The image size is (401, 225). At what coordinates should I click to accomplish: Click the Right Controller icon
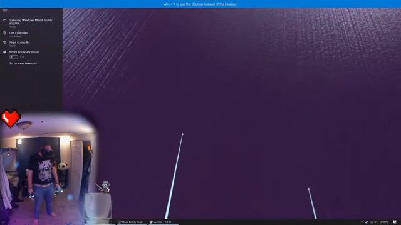click(4, 42)
